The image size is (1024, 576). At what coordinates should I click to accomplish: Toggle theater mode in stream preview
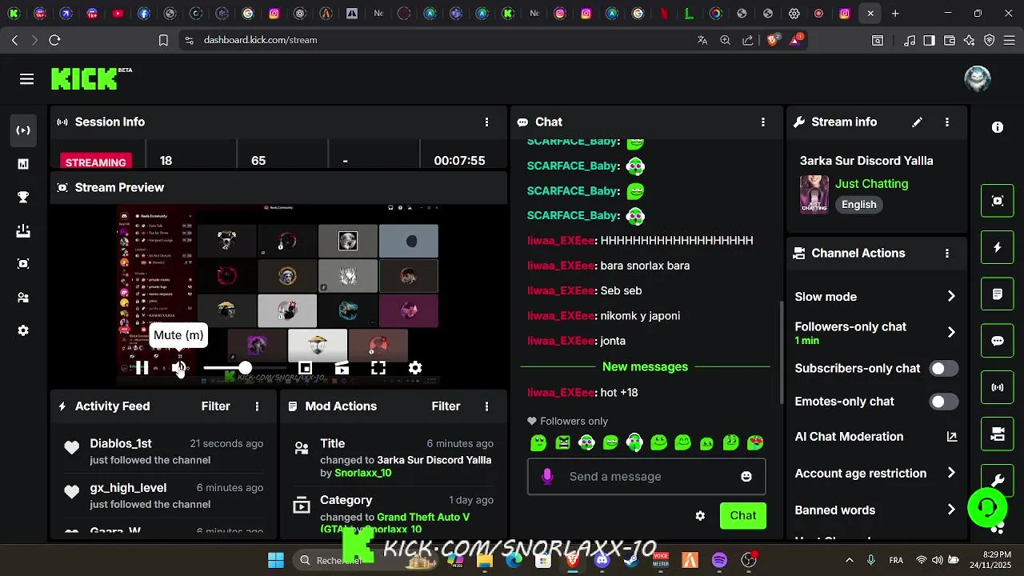[342, 368]
